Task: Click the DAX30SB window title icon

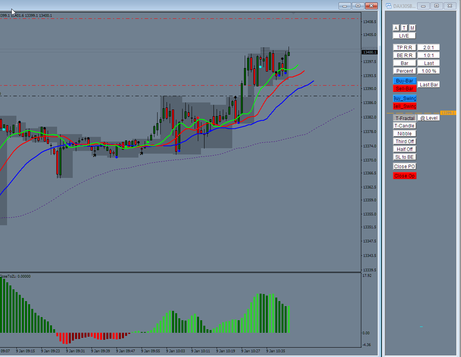Action: pos(389,6)
